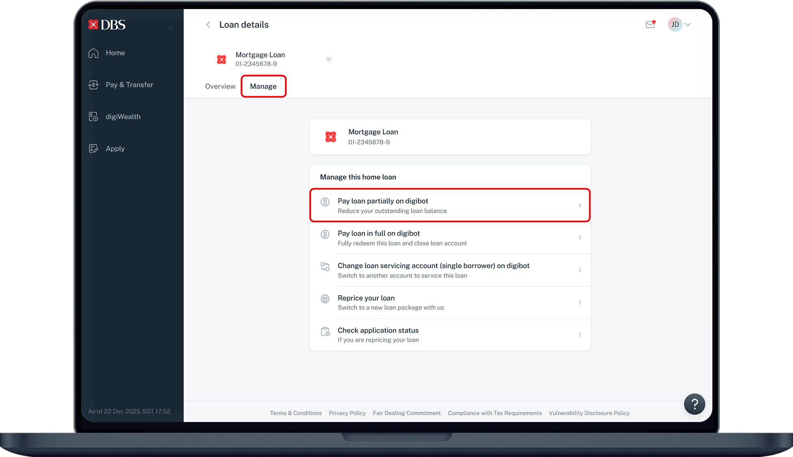The image size is (793, 457).
Task: Open Terms & Conditions link
Action: 296,413
